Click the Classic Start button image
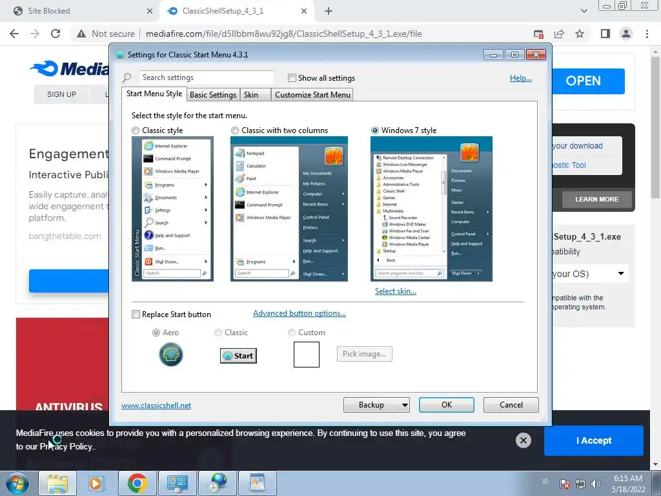The height and width of the screenshot is (496, 661). (x=238, y=356)
